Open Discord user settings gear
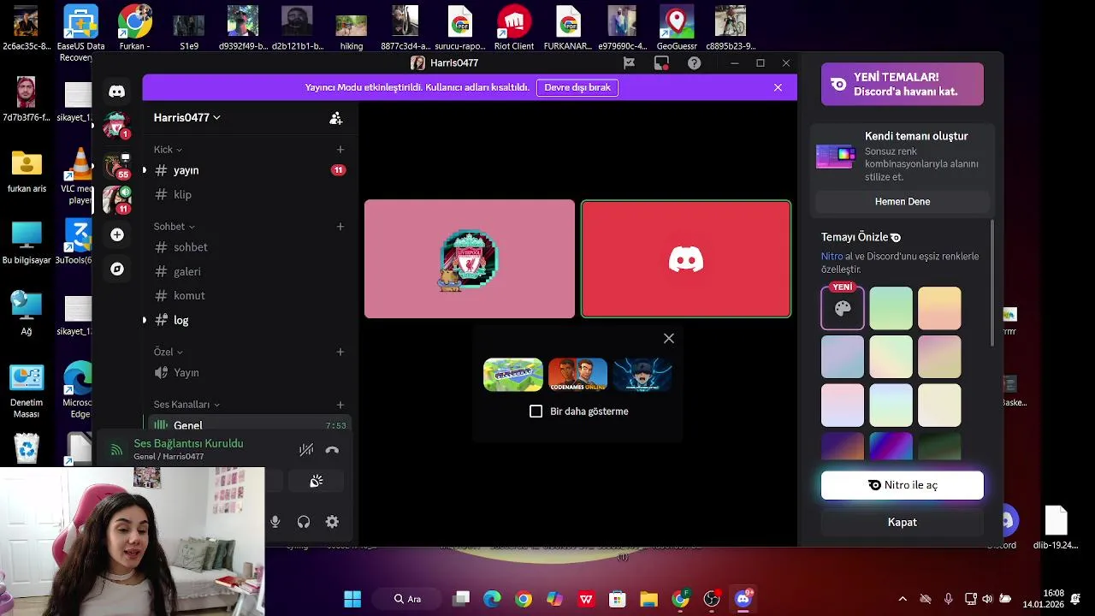Screen dimensions: 1095x616 click(x=332, y=522)
